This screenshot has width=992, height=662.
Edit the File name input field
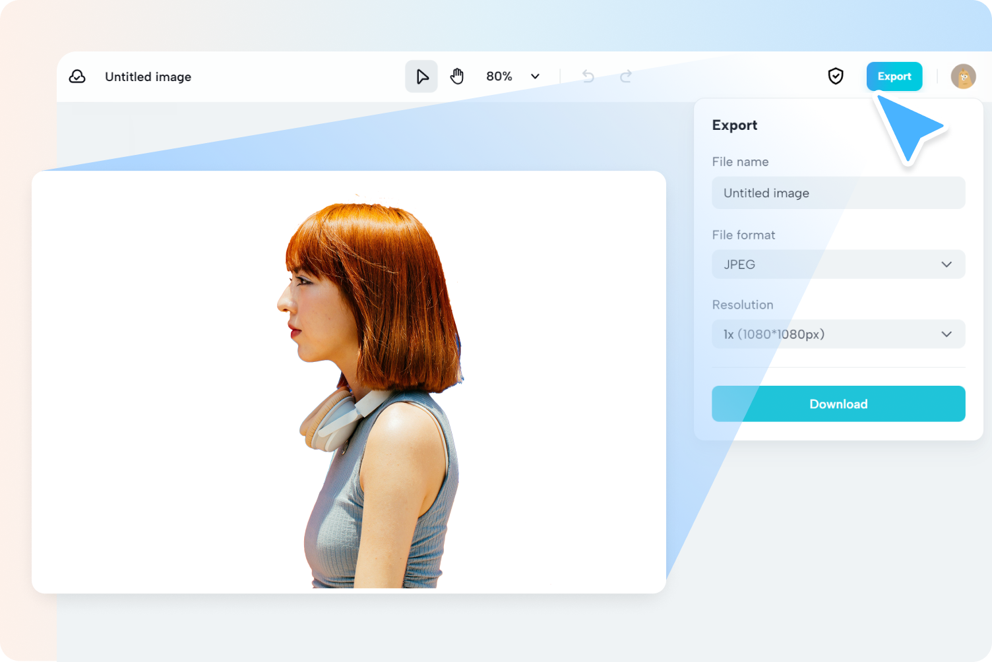838,193
